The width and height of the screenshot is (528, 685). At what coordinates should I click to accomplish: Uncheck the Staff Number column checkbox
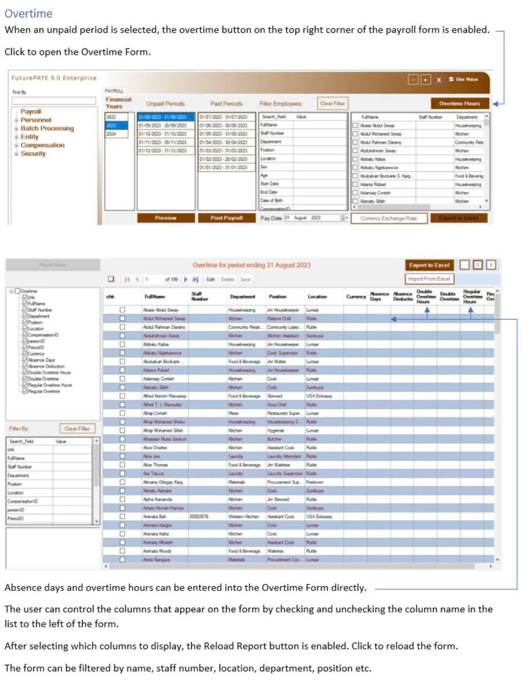click(25, 310)
